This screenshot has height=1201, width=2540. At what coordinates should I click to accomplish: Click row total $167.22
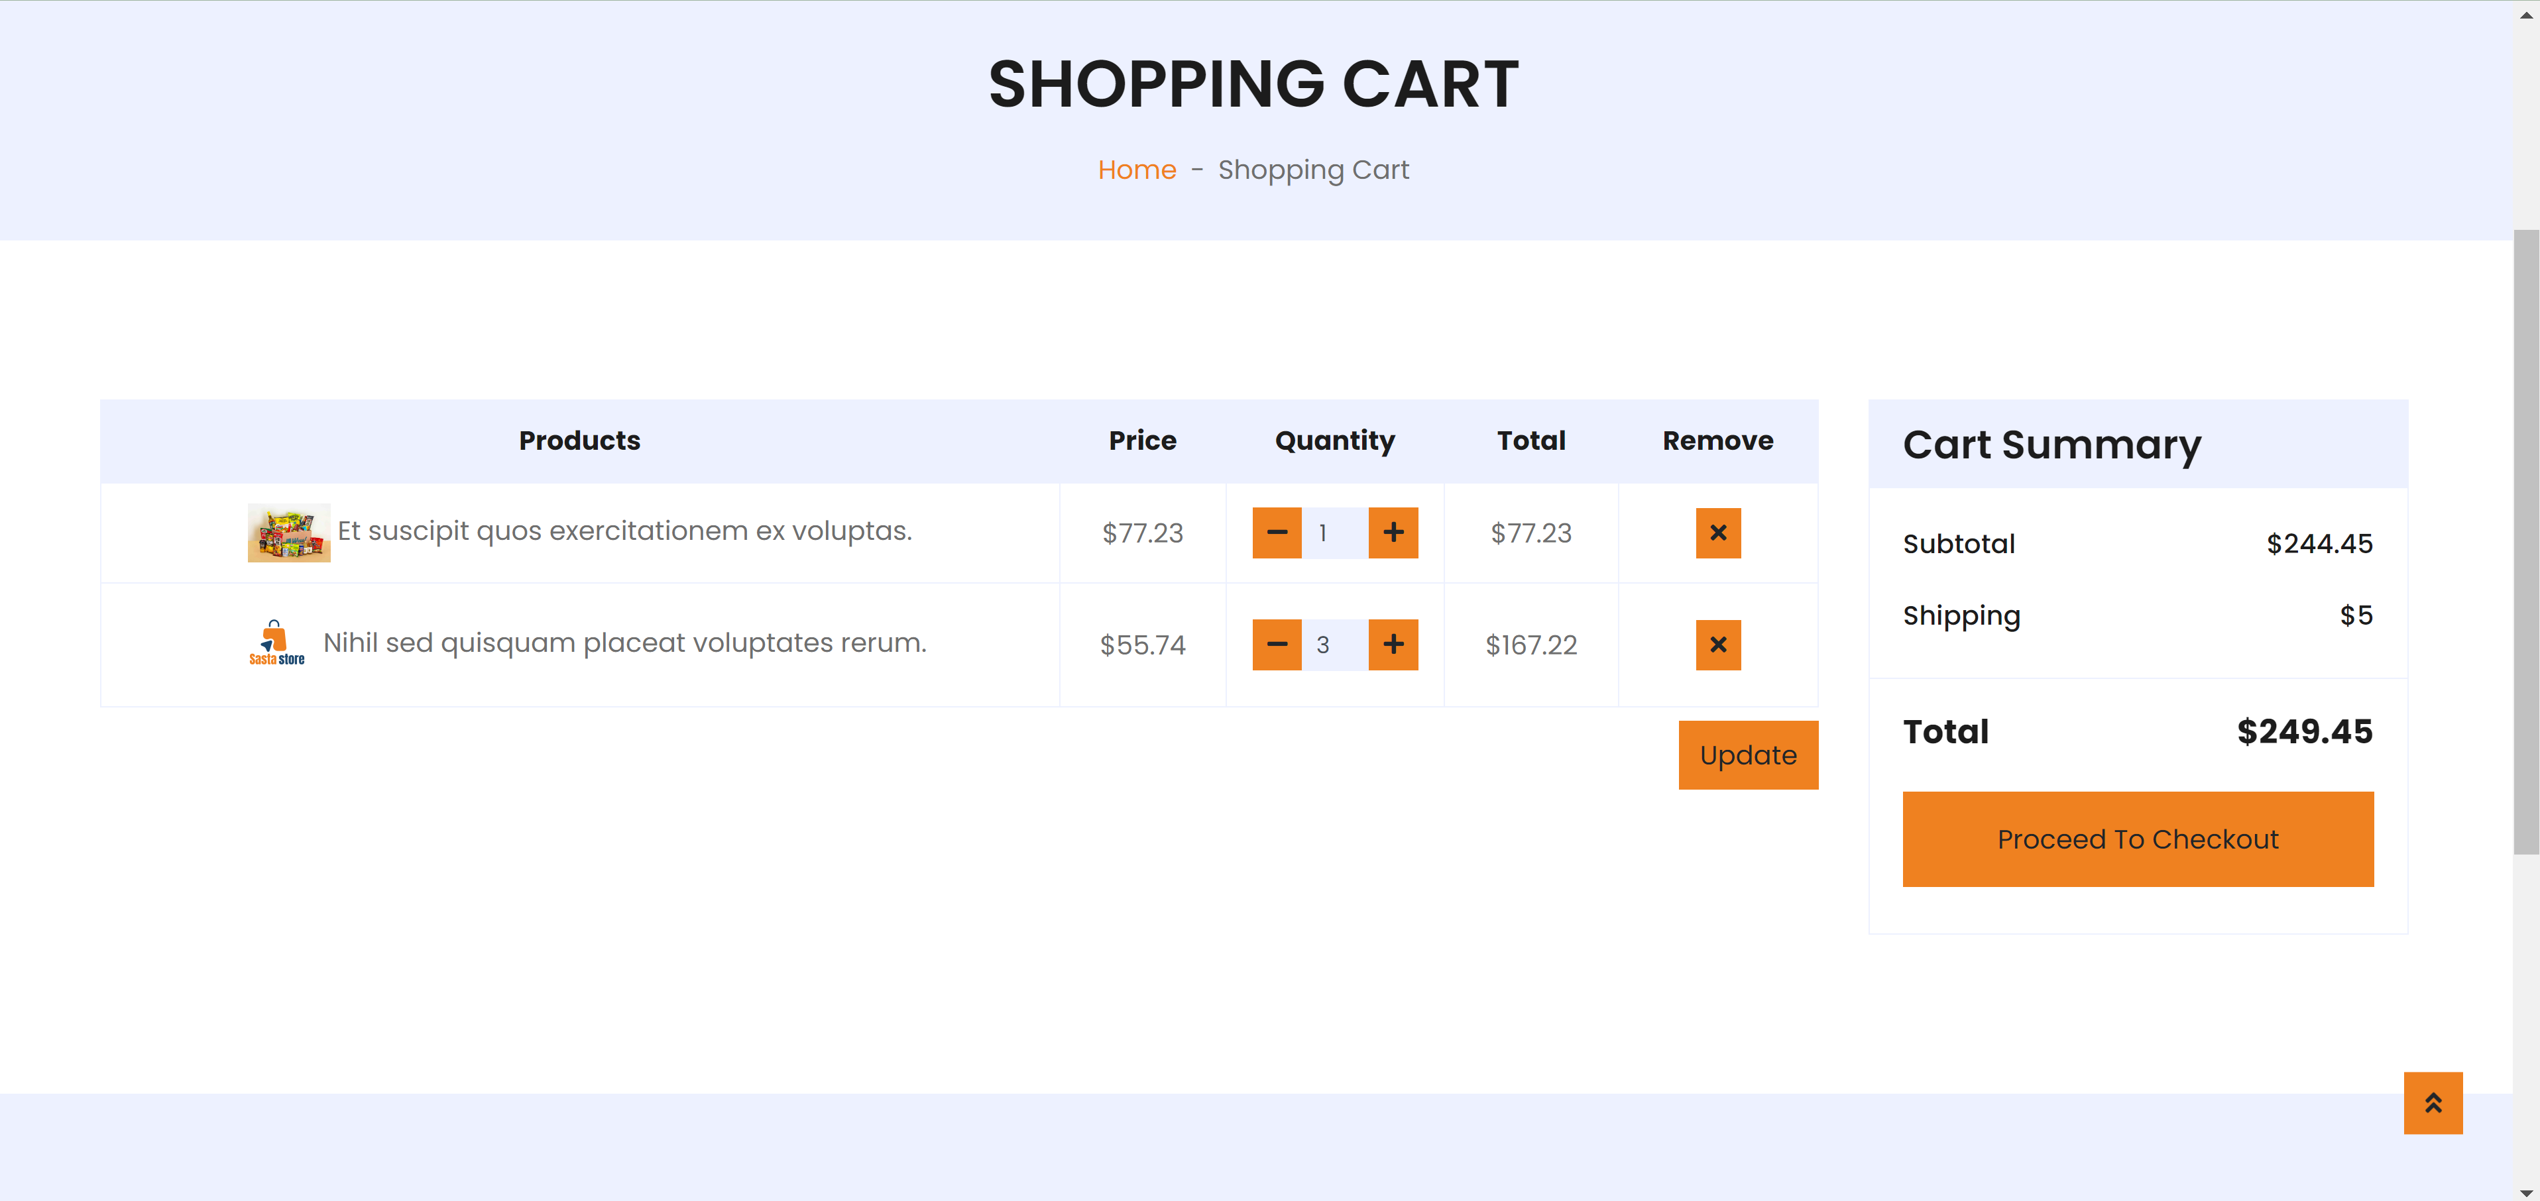1531,645
